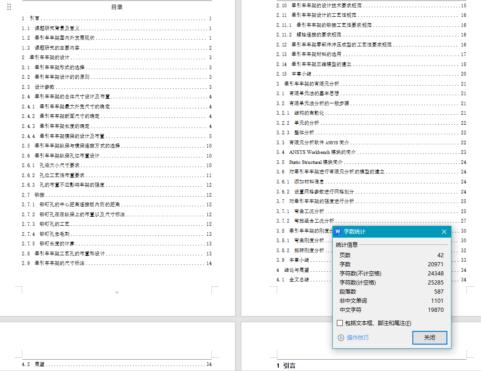Image resolution: width=481 pixels, height=371 pixels.
Task: Open TOC entry 4 结论与展望
Action: (304, 270)
